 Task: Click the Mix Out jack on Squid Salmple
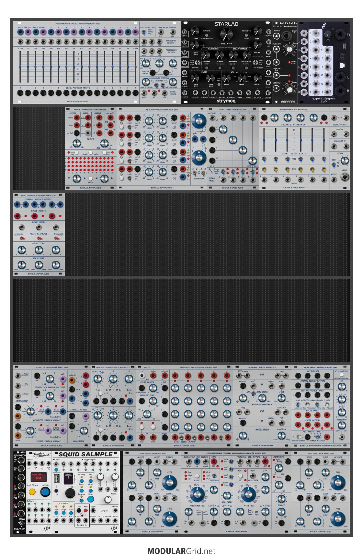(115, 511)
